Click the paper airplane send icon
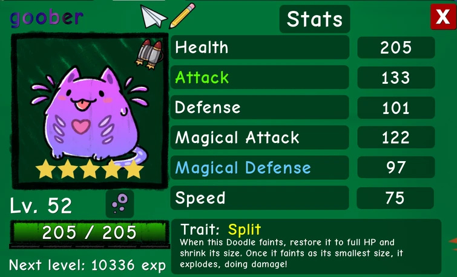The width and height of the screenshot is (457, 277). point(154,16)
